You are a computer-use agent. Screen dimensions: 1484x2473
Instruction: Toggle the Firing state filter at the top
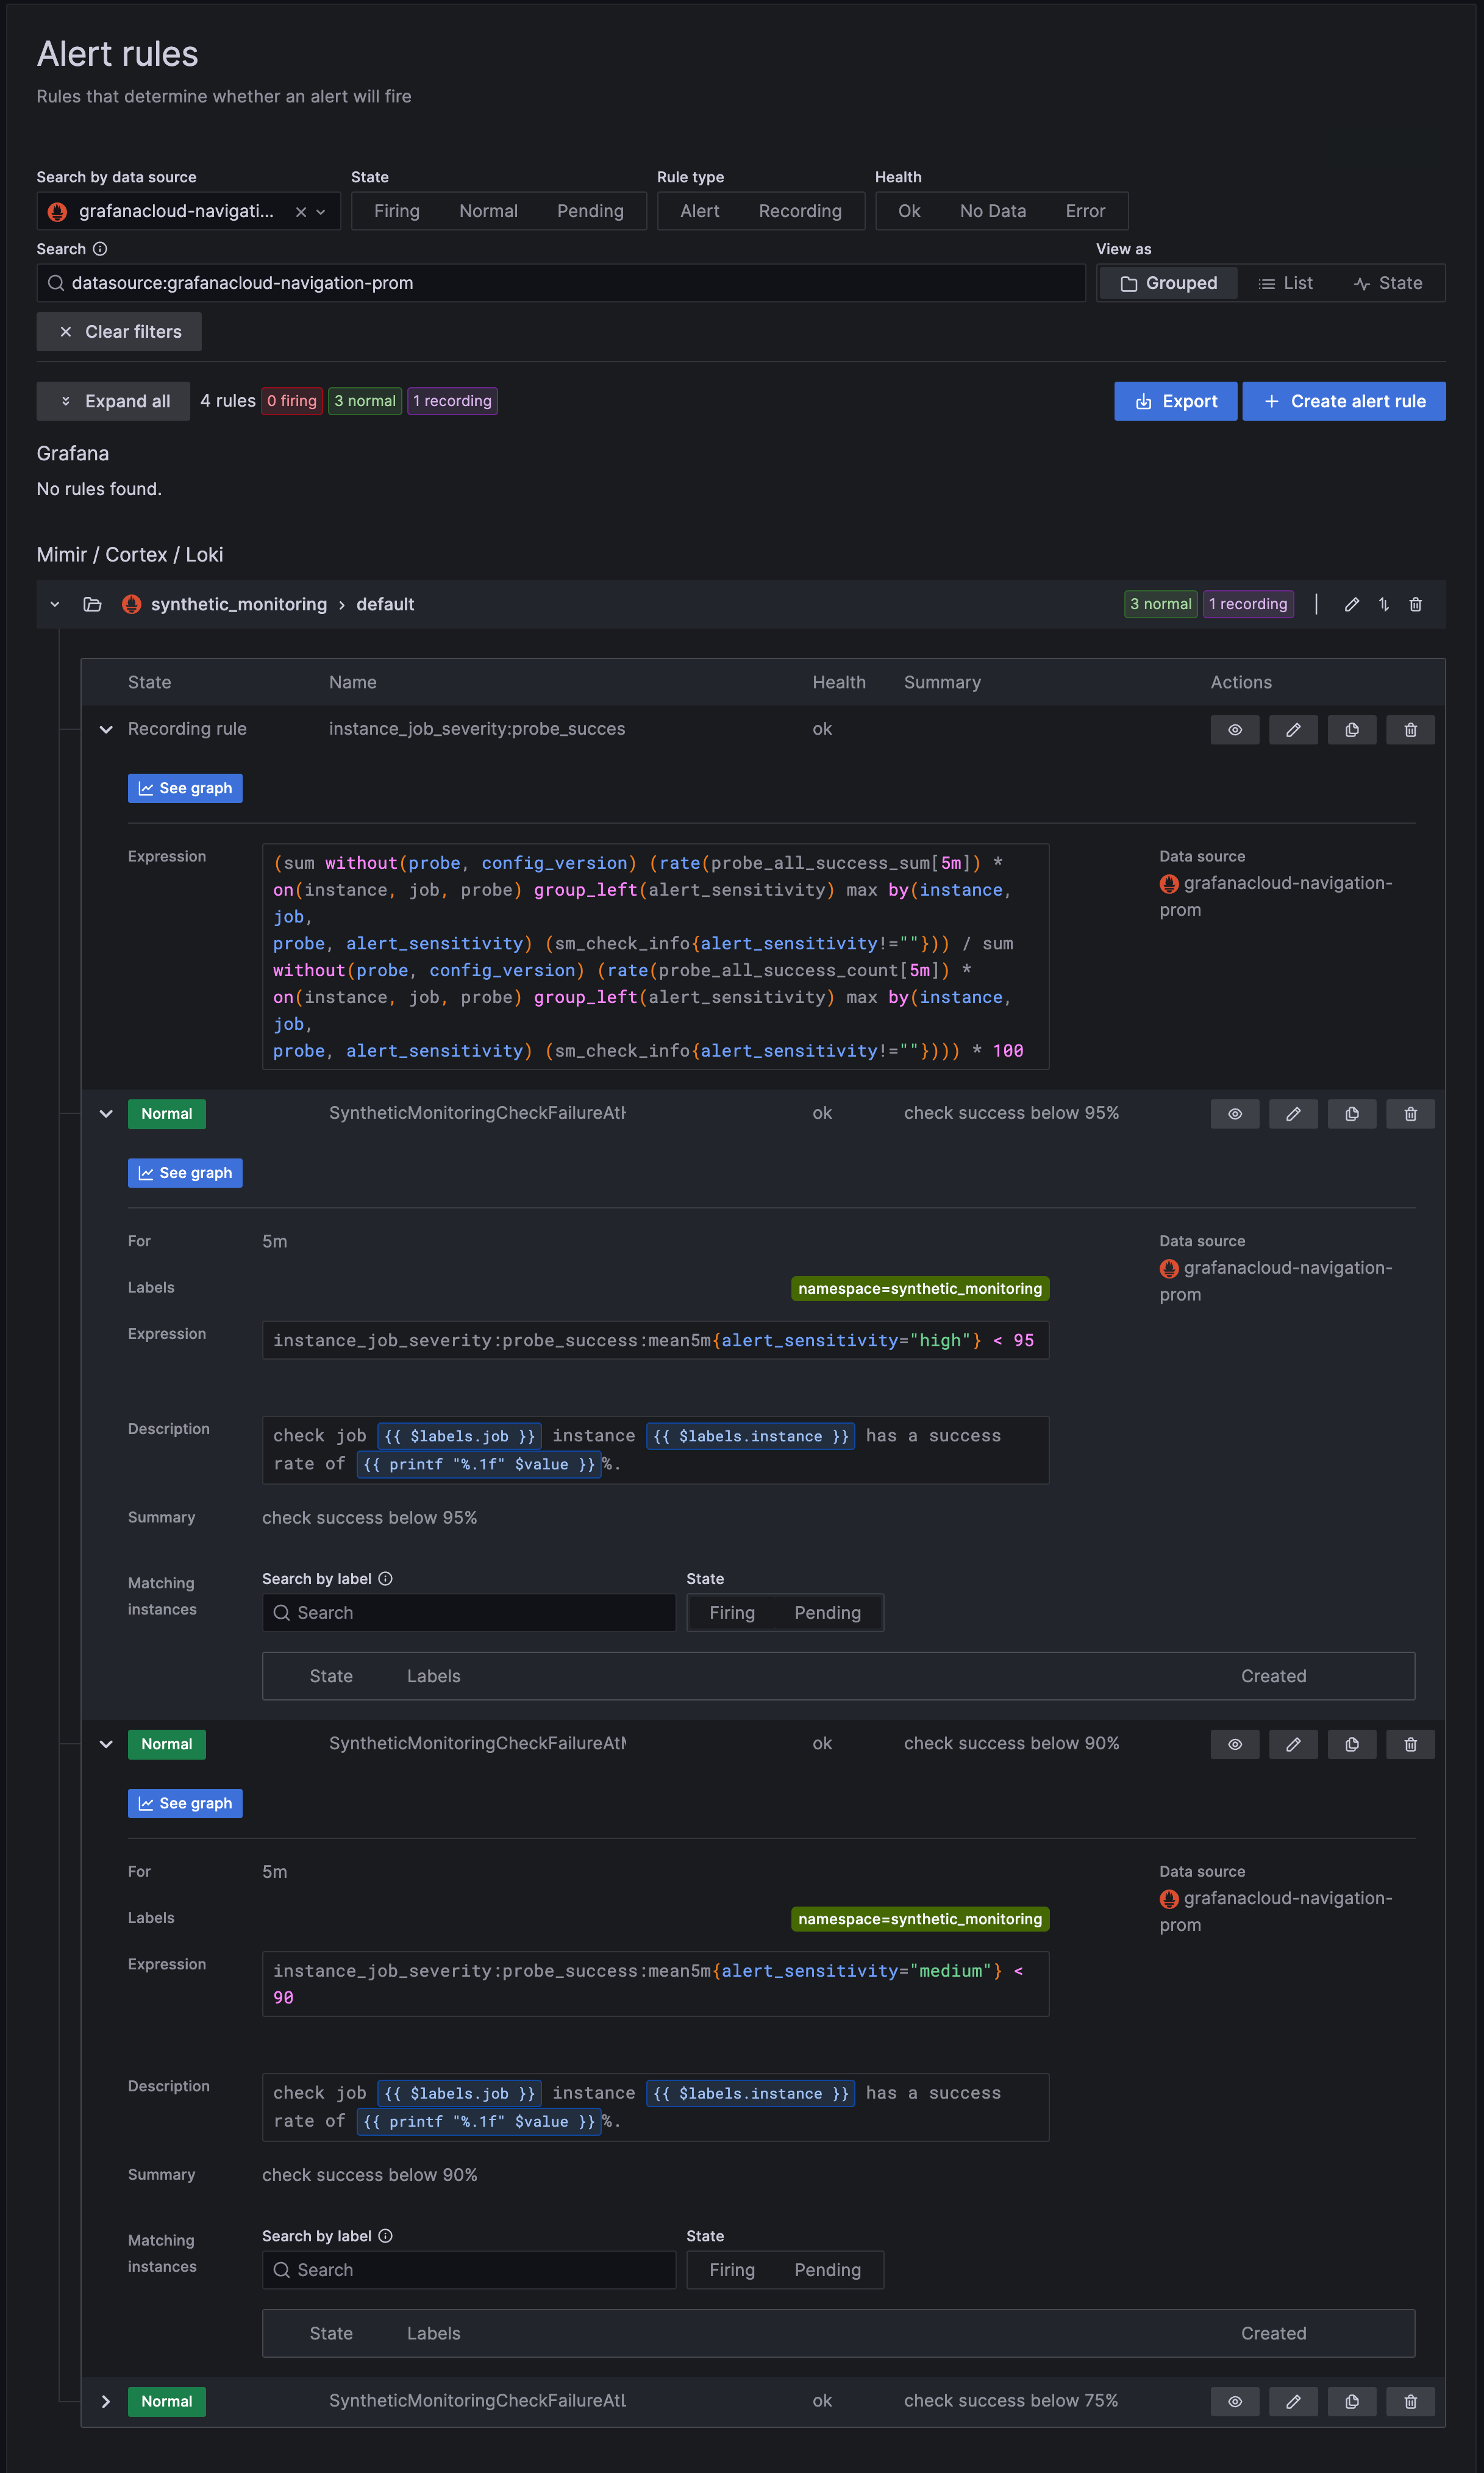coord(396,211)
